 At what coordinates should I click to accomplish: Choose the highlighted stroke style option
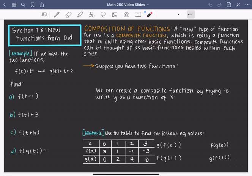coord(191,15)
